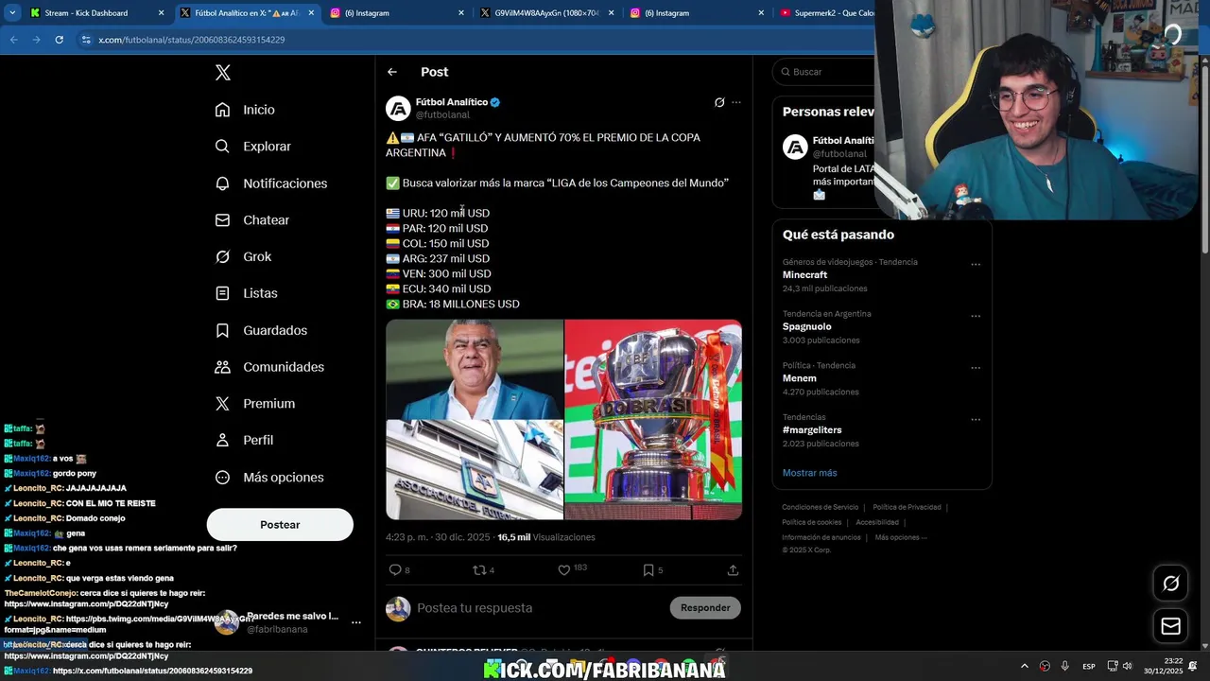
Task: Reload the page
Action: click(x=59, y=40)
